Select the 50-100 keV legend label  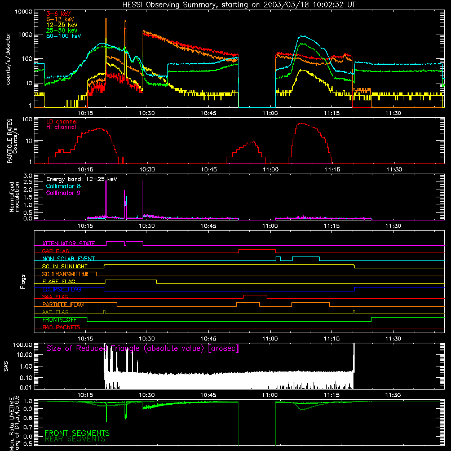(64, 36)
